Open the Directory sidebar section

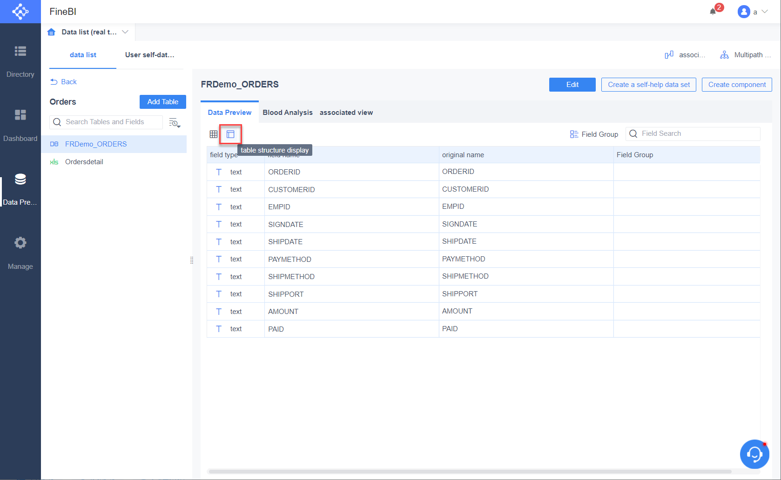[20, 61]
